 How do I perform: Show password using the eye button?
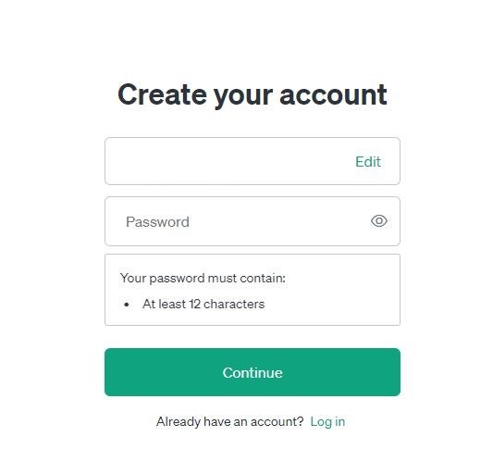coord(379,221)
